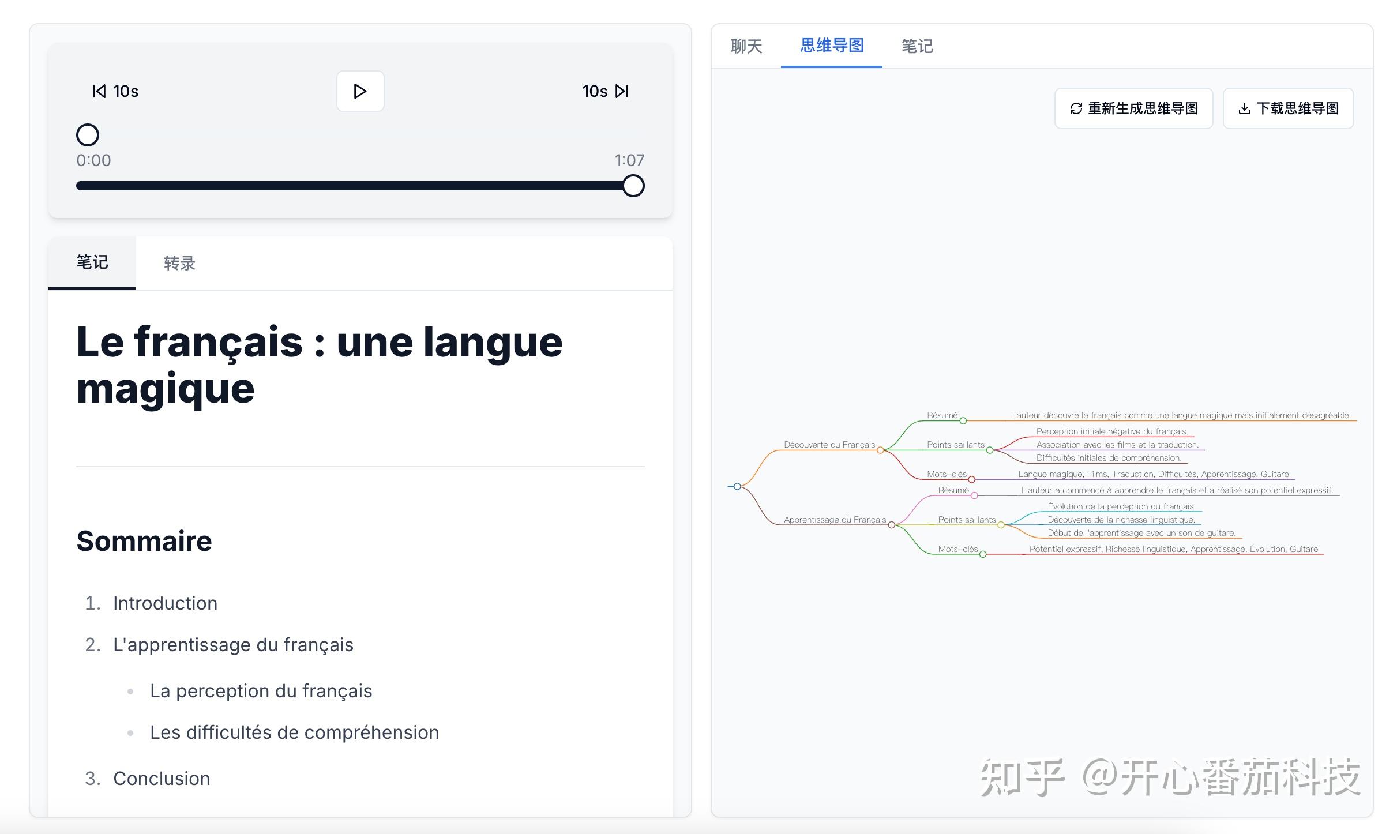Collapse the Mots-clés branch under Apprentissage
The height and width of the screenshot is (834, 1397).
[982, 555]
